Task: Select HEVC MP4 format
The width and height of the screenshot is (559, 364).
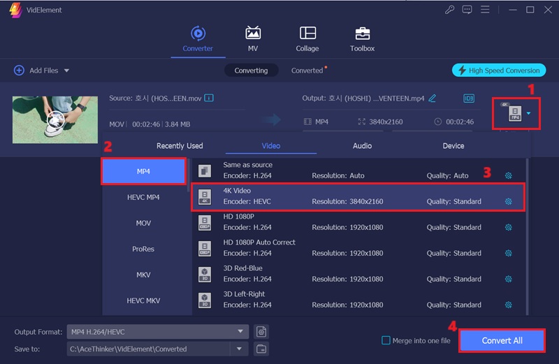Action: coord(143,197)
